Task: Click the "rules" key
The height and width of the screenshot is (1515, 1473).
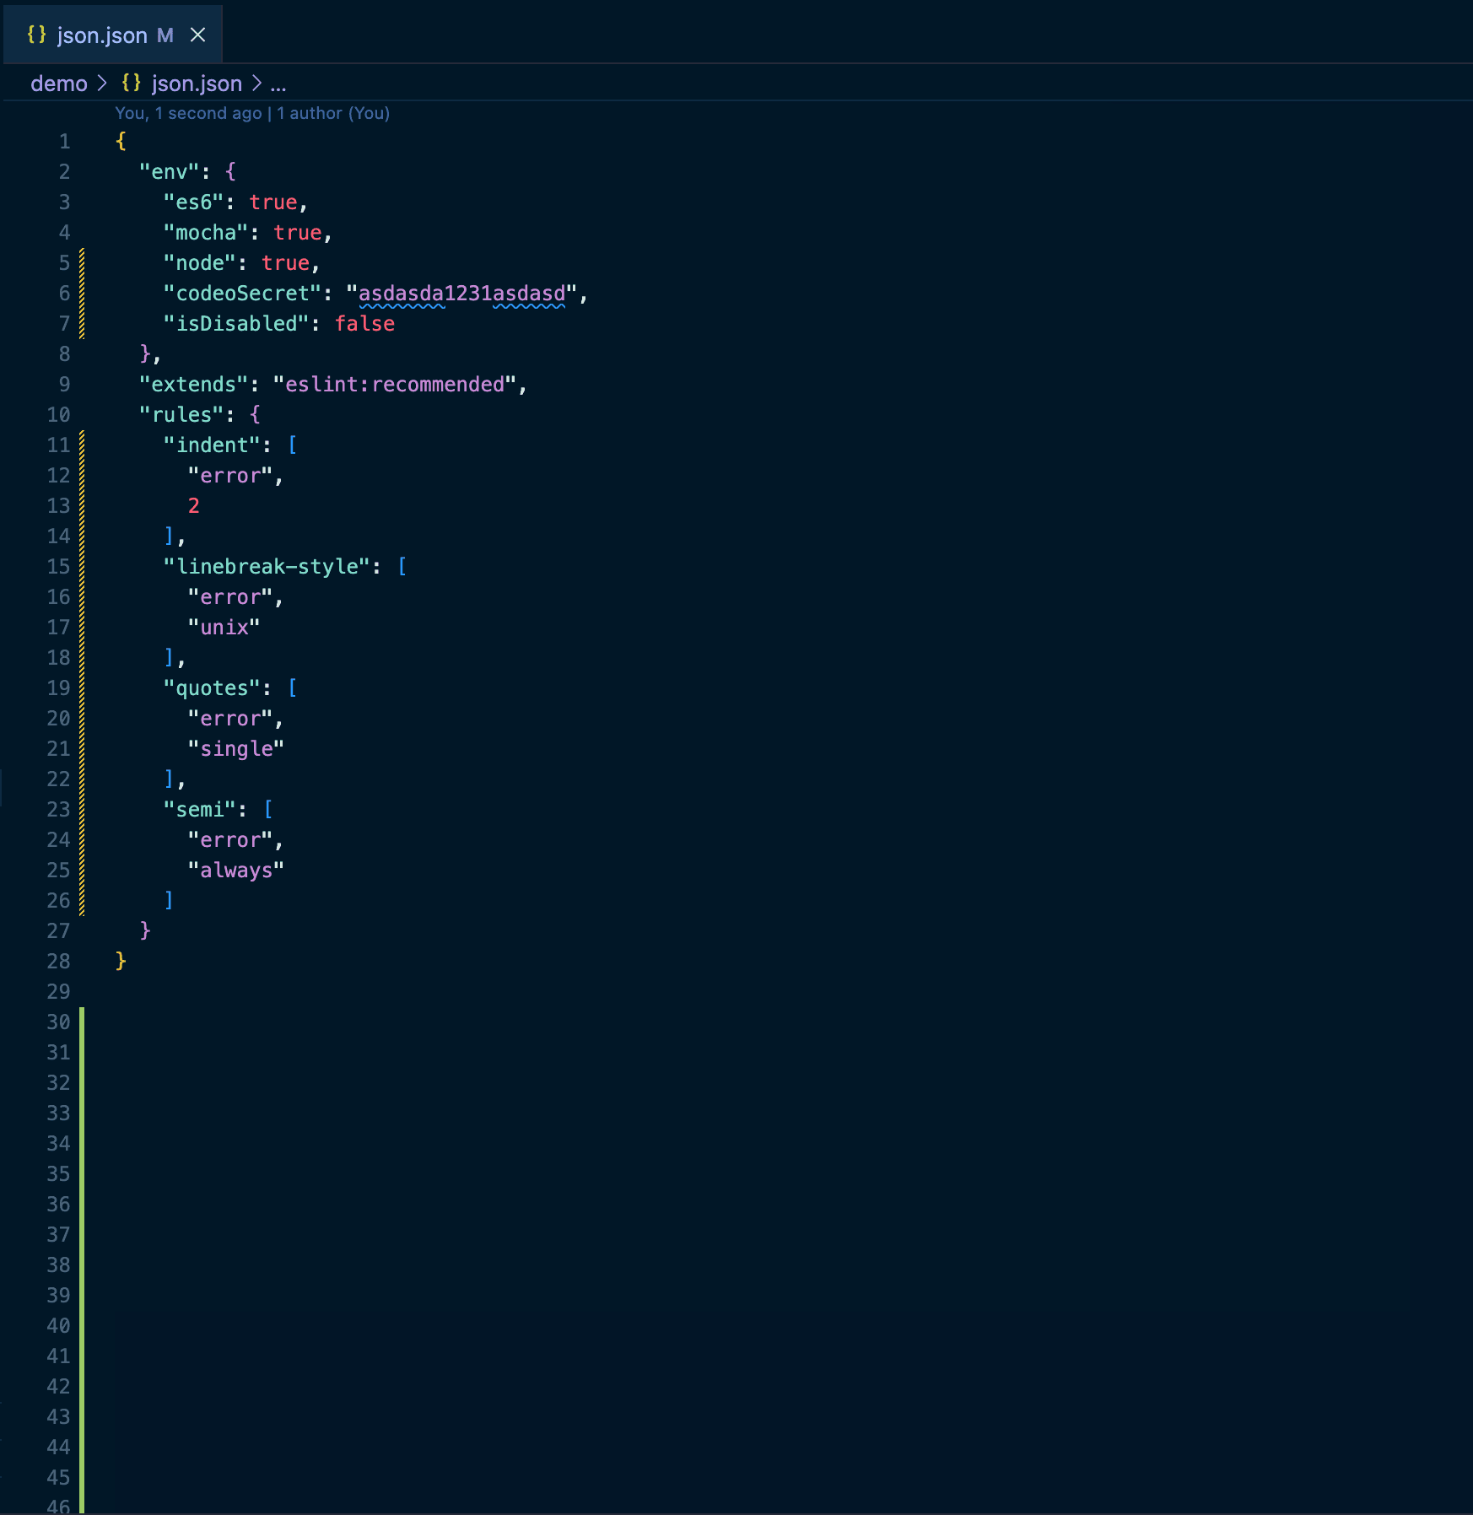Action: tap(181, 415)
